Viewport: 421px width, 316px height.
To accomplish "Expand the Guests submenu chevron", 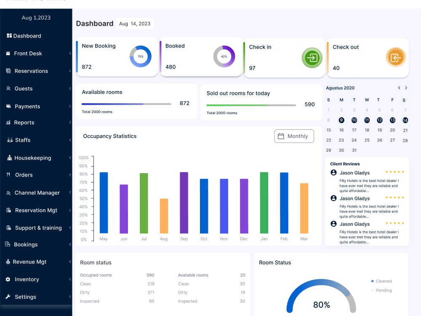I will [x=70, y=88].
